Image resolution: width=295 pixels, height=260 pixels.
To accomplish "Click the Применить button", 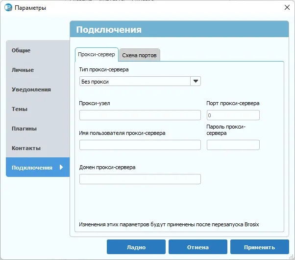I will click(260, 247).
